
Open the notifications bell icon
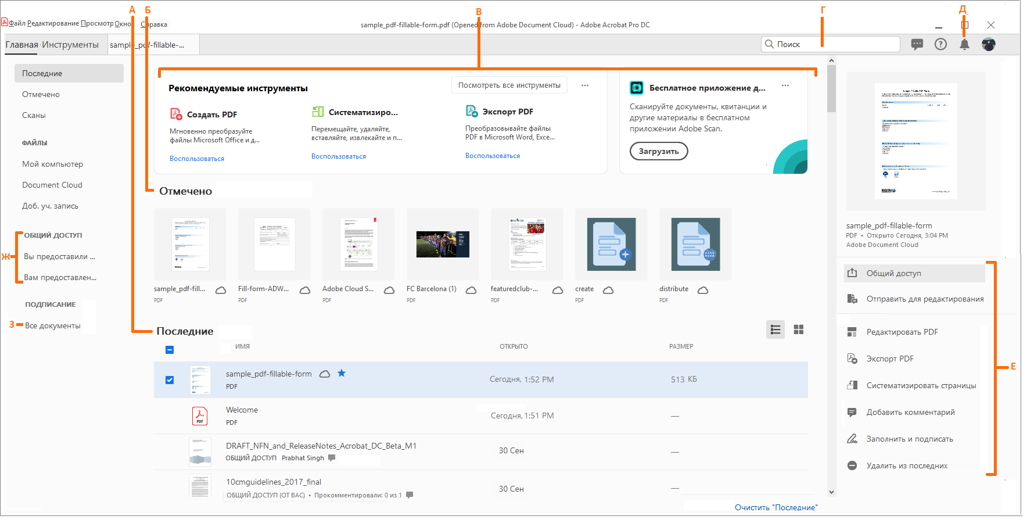[964, 44]
